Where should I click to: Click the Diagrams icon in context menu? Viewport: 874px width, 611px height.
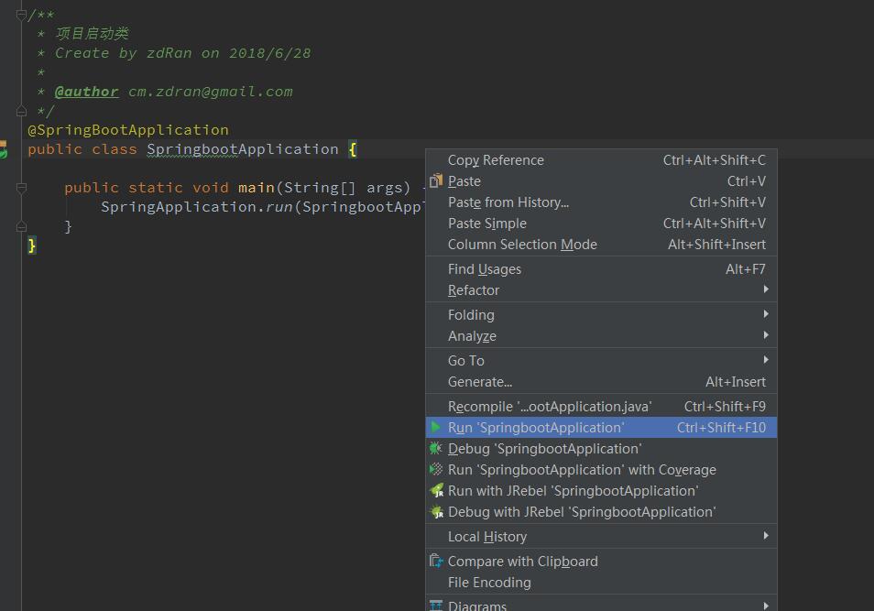(436, 606)
